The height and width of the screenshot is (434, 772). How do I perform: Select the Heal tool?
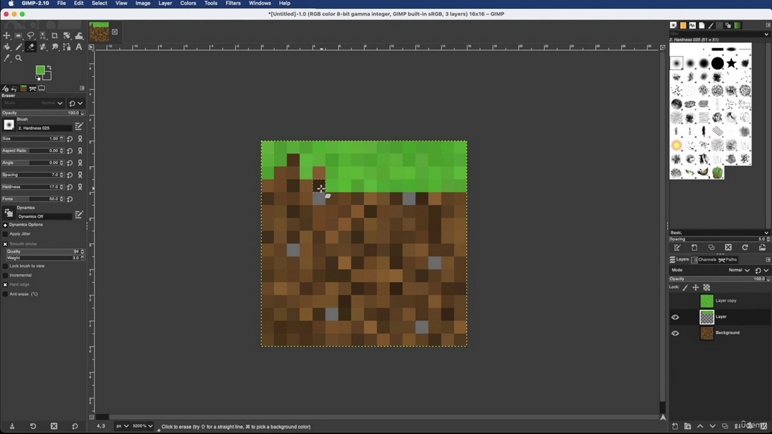pyautogui.click(x=42, y=47)
